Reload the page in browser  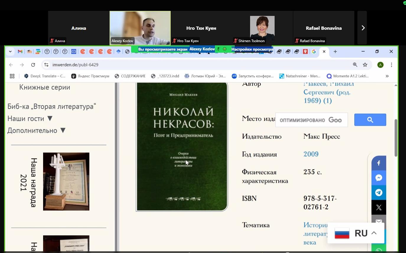coord(33,65)
